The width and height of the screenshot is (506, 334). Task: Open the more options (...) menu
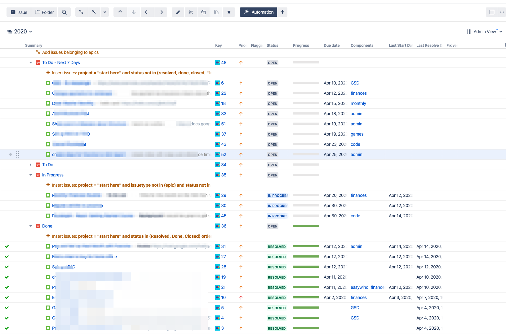(502, 12)
